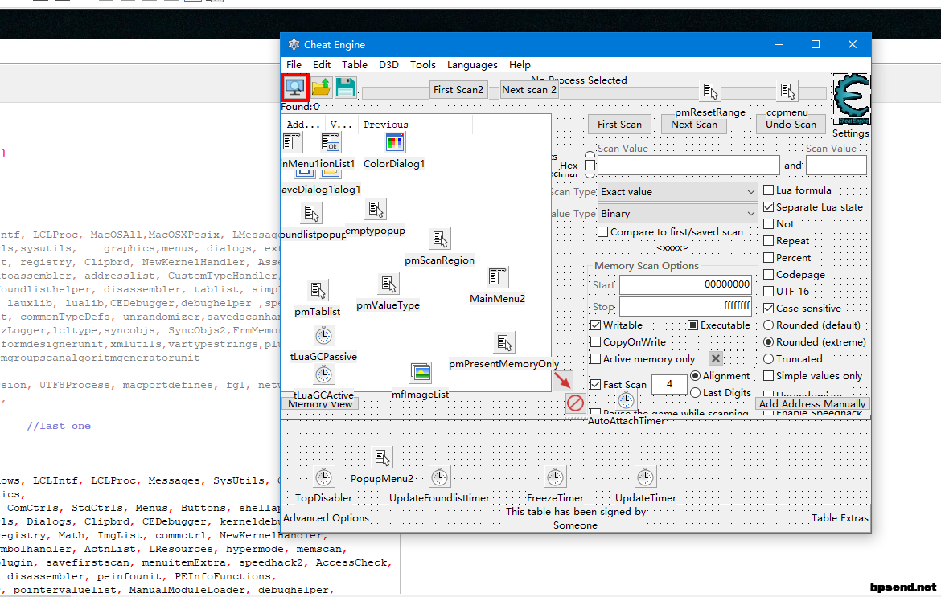Enable the CopyOnWrite checkbox

pos(595,341)
